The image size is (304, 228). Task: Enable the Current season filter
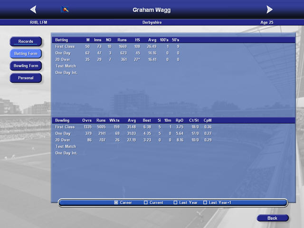[146, 203]
